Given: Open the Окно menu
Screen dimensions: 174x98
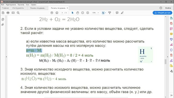Looking at the screenshot, I should 27,5.
